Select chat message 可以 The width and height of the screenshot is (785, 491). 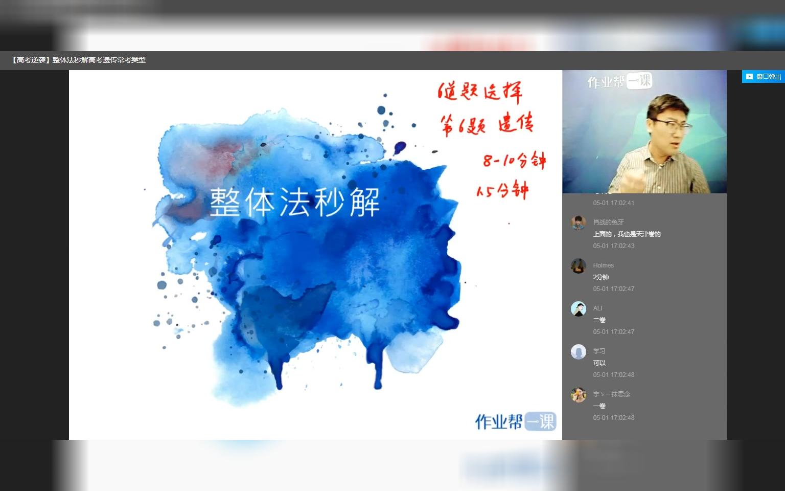click(x=599, y=363)
